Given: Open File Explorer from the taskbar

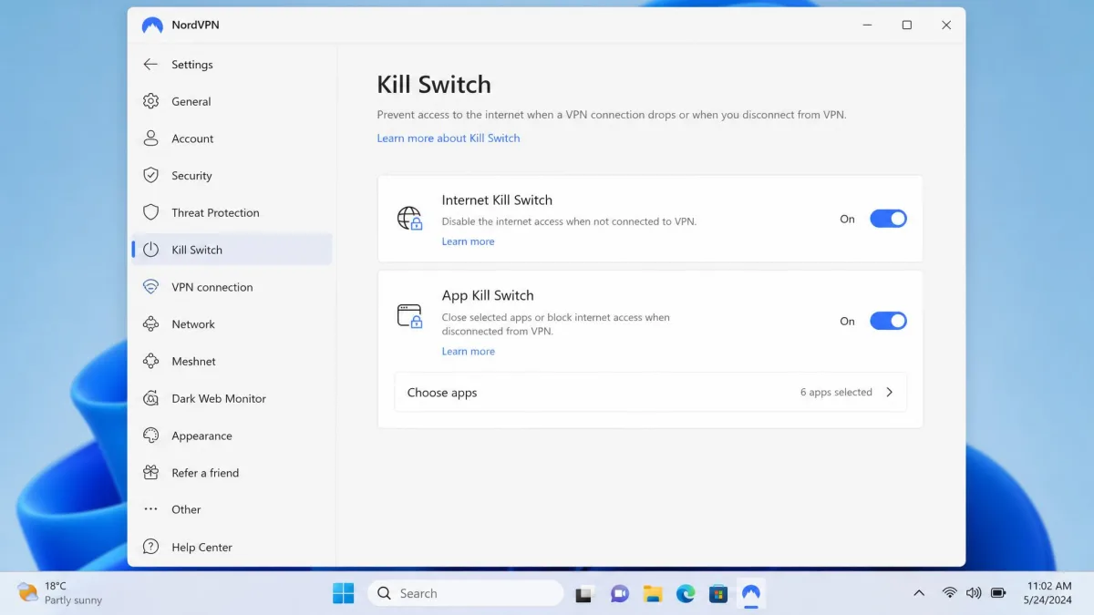Looking at the screenshot, I should tap(653, 594).
